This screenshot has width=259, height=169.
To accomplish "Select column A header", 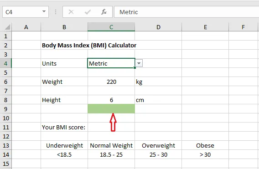I will (x=26, y=27).
